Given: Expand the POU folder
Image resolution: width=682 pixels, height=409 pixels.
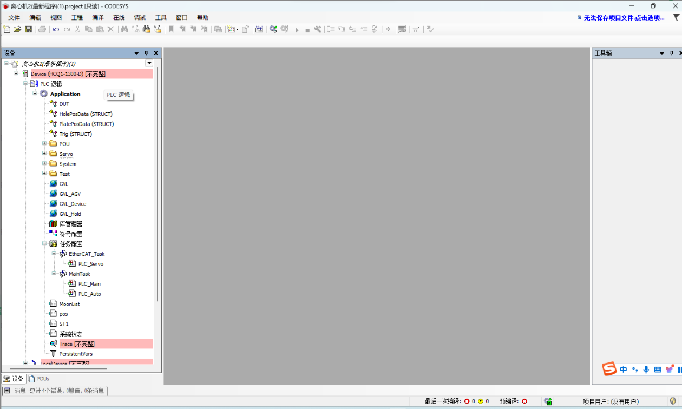Looking at the screenshot, I should [x=44, y=144].
